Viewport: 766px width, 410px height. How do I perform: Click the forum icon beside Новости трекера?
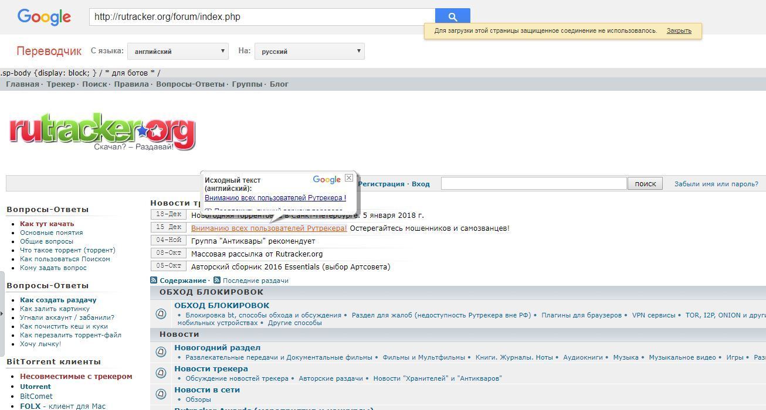[x=161, y=373]
